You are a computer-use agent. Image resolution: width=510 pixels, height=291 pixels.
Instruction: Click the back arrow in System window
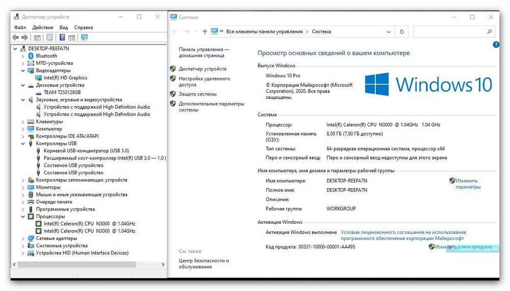175,32
